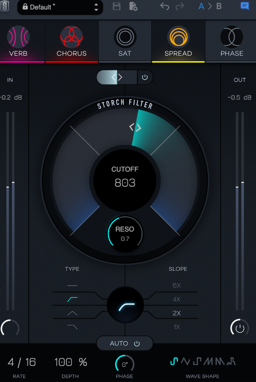
Task: Select the 4X slope option
Action: pos(176,299)
